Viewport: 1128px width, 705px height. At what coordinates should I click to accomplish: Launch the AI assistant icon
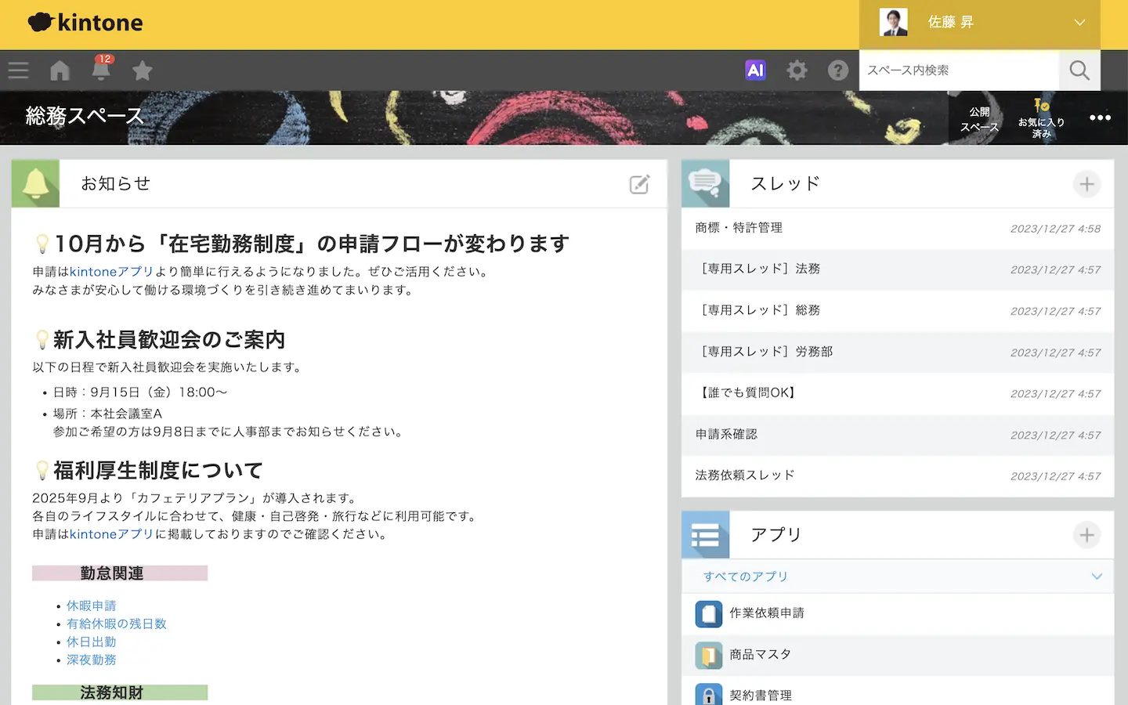click(x=755, y=70)
